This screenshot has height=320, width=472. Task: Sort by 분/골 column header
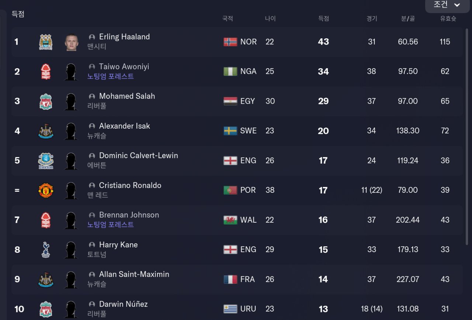pos(407,18)
